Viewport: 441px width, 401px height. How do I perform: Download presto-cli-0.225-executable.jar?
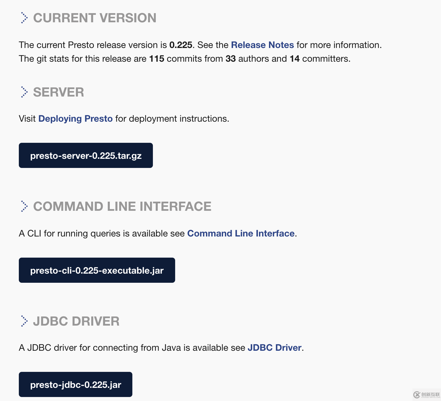97,270
